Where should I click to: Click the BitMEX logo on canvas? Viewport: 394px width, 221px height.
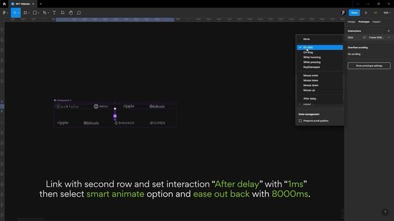pyautogui.click(x=158, y=123)
